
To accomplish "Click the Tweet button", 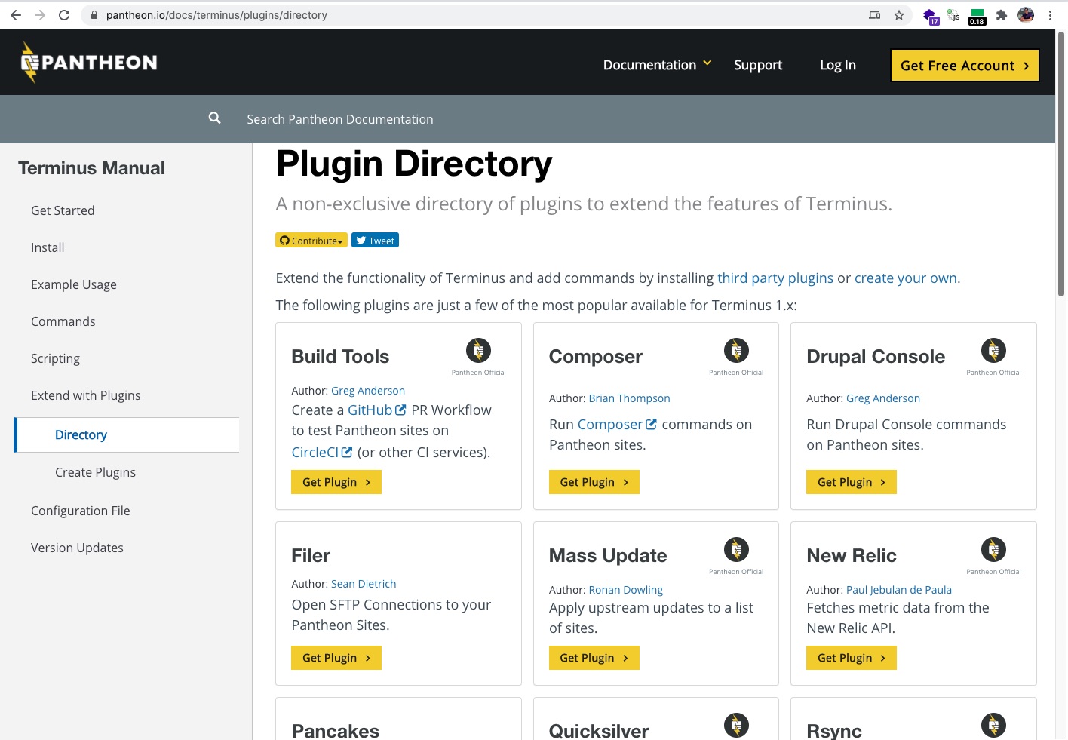I will tap(375, 241).
